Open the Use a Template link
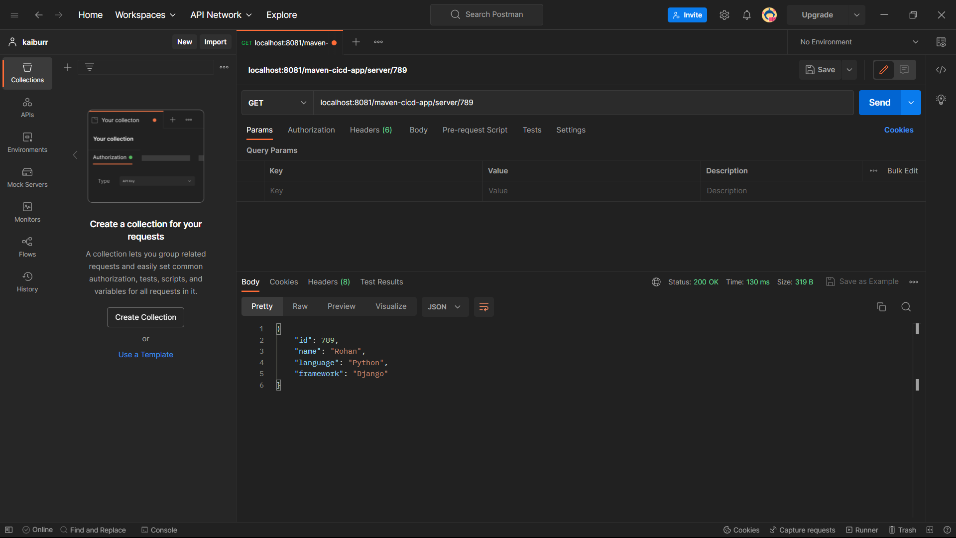 click(x=145, y=354)
